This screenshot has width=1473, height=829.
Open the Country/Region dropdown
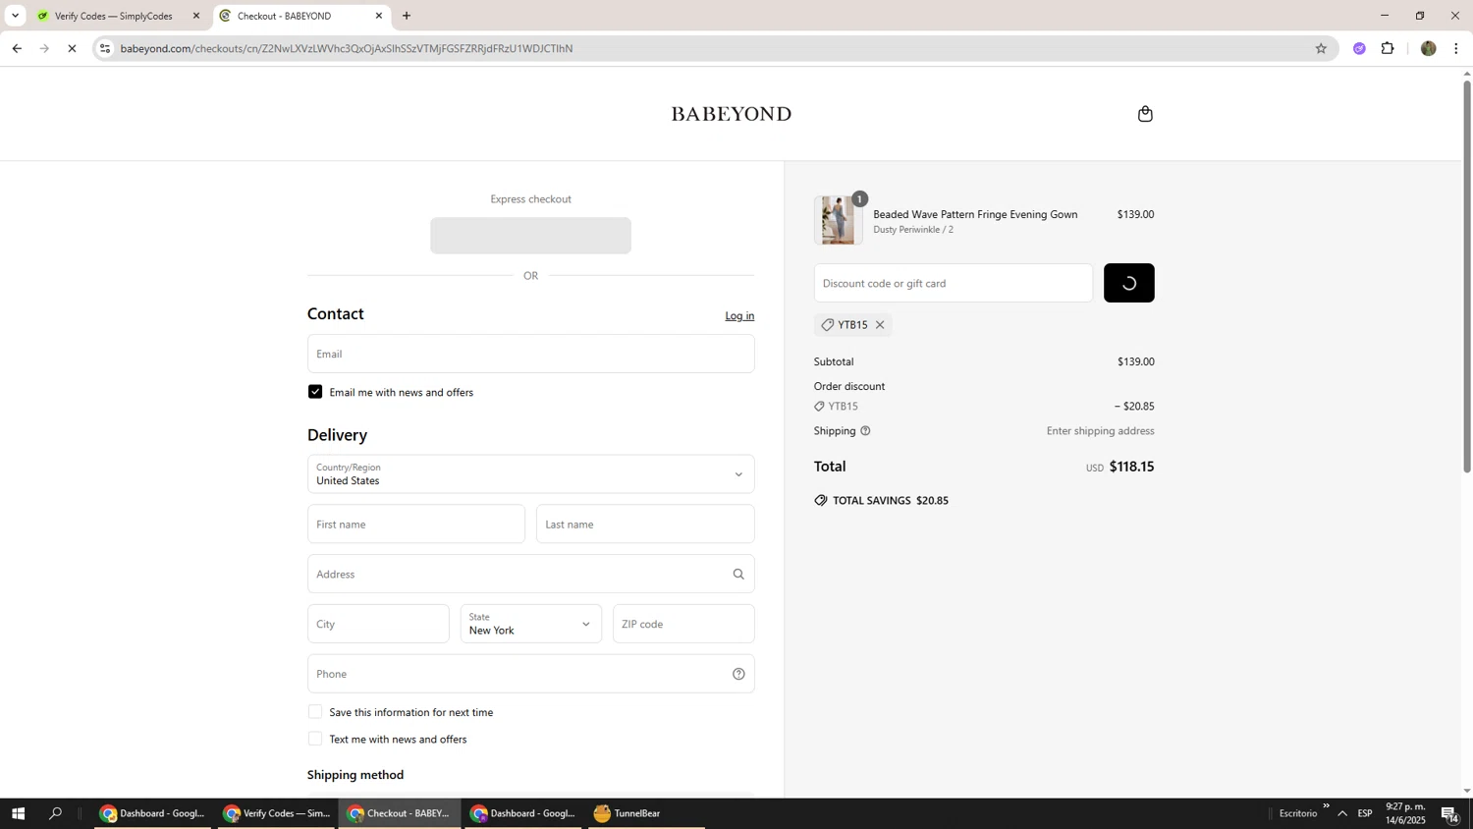tap(531, 474)
